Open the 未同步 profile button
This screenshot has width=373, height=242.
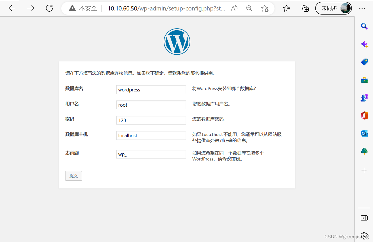click(334, 8)
